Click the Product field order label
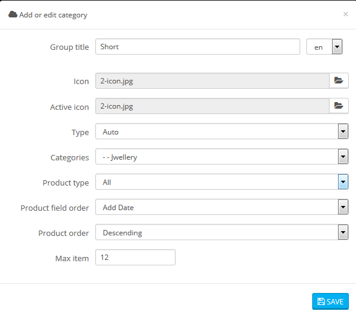356x317 pixels. [55, 208]
